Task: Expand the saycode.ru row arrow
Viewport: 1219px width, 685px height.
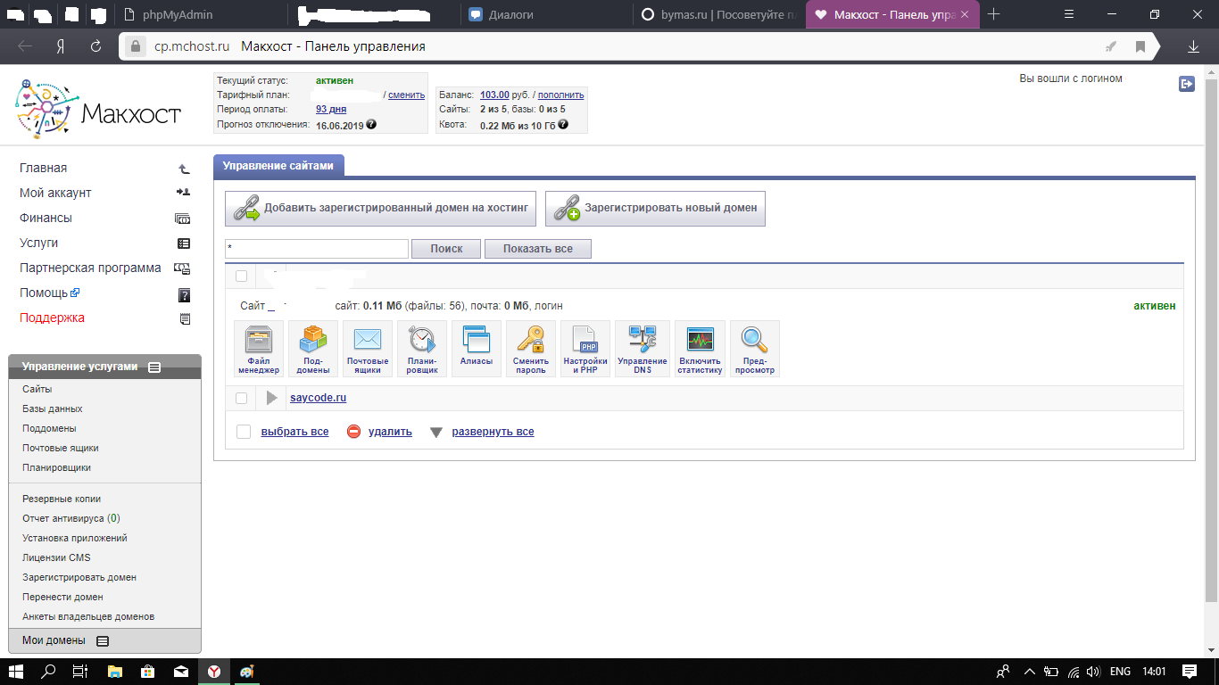Action: (272, 398)
